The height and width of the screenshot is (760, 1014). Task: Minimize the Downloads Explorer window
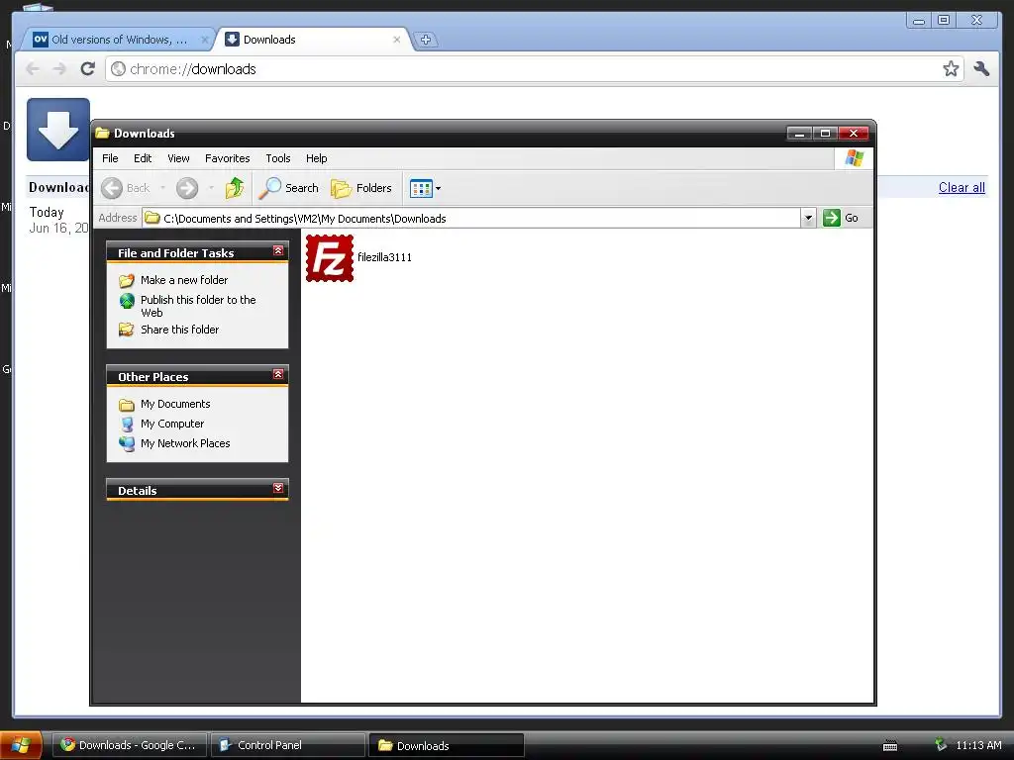tap(799, 134)
